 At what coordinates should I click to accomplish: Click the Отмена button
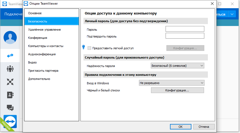coord(204,127)
